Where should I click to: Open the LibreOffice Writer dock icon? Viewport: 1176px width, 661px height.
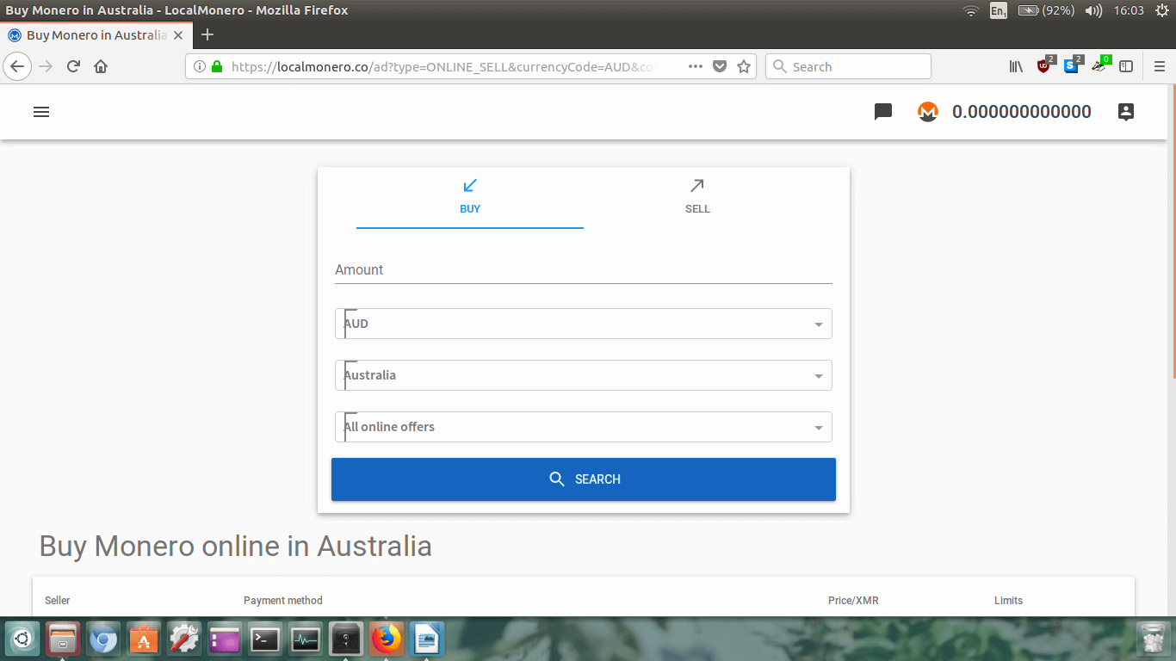(427, 639)
